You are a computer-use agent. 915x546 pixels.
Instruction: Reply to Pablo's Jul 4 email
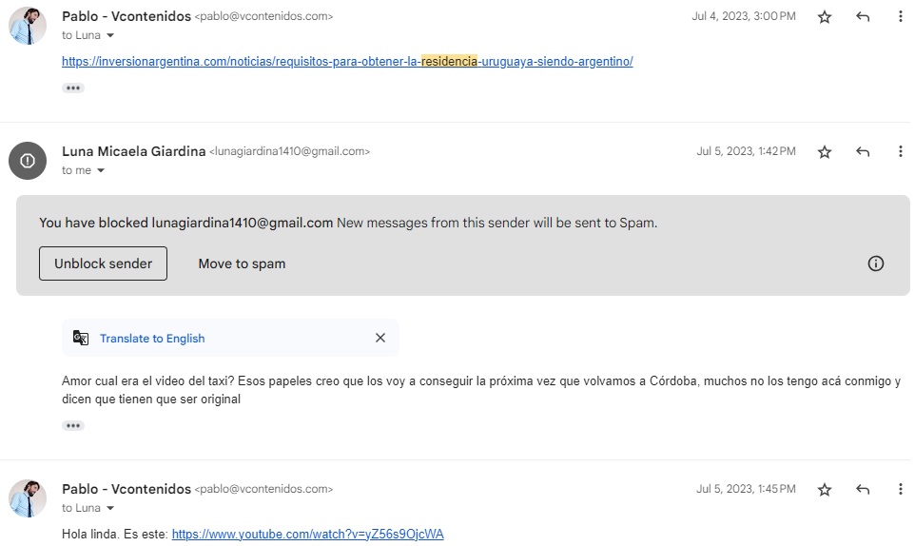click(863, 17)
